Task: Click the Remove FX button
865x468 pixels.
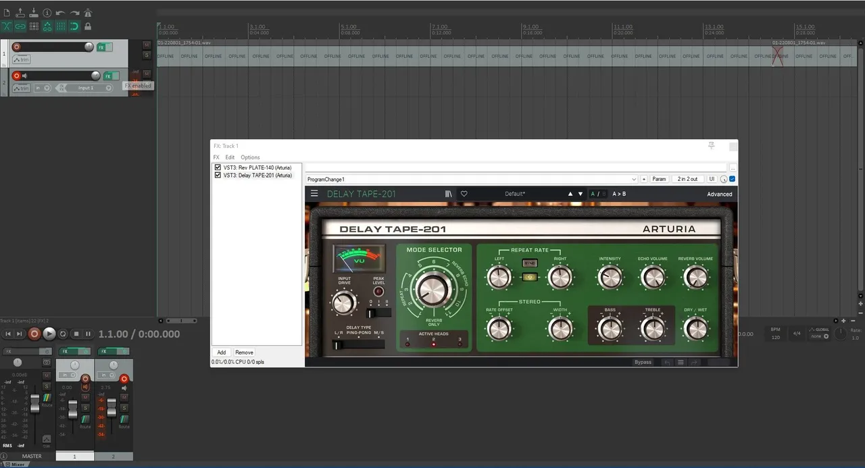Action: [x=244, y=353]
